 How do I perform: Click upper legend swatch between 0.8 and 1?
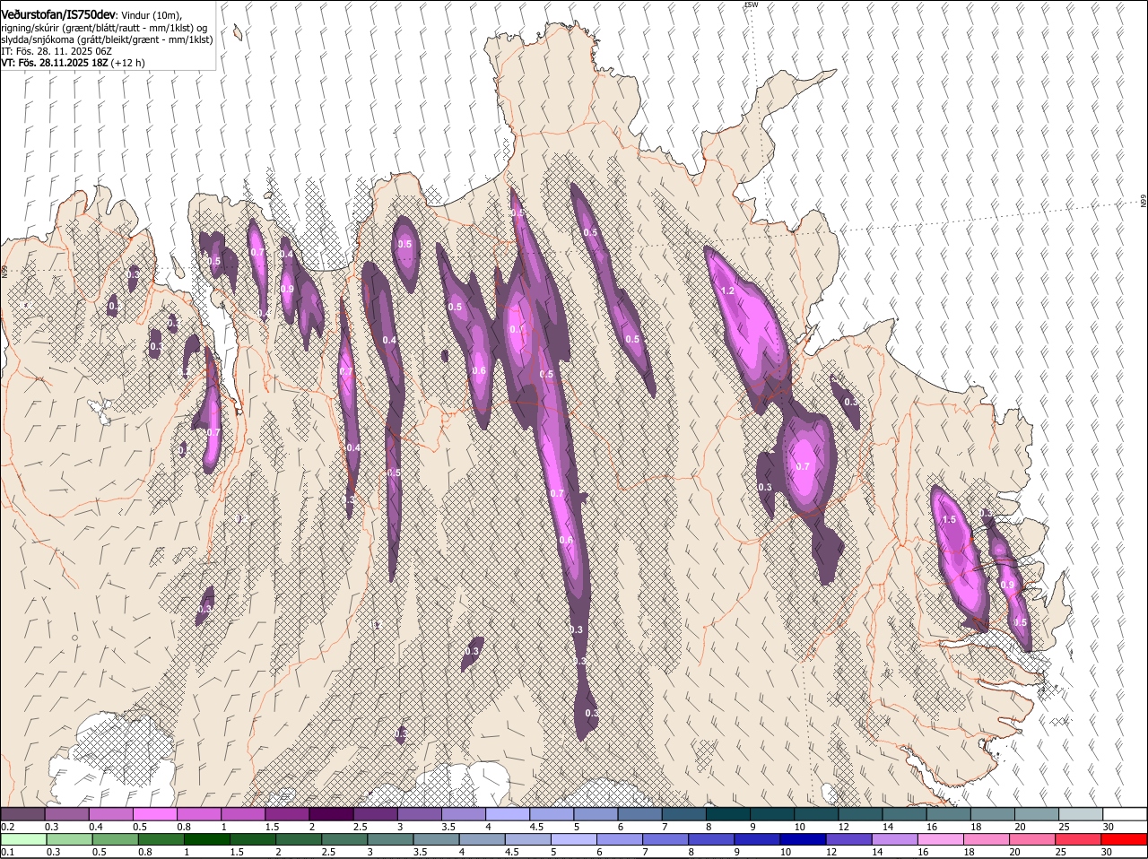199,814
